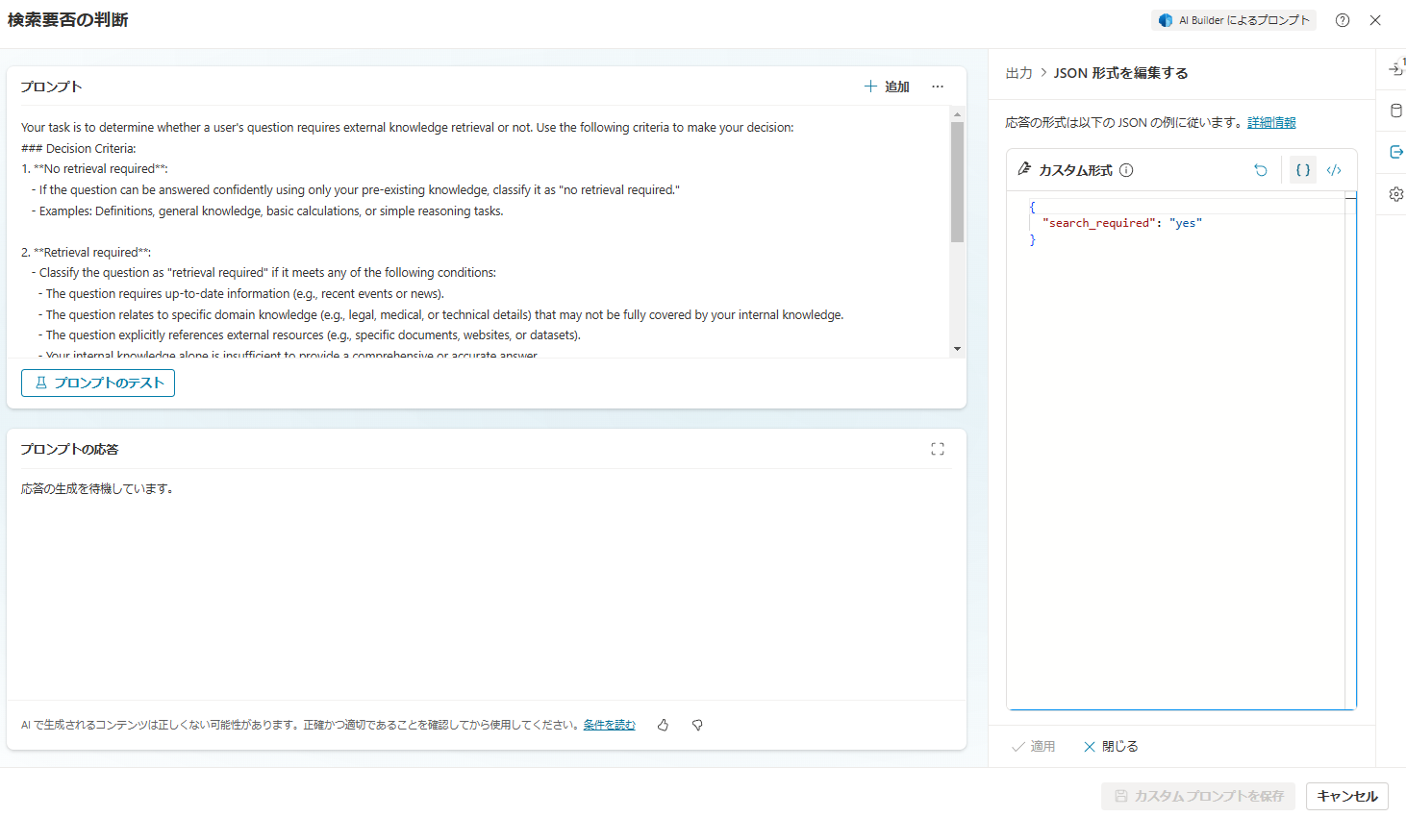Select the Input icon in the right sidebar
1406x817 pixels.
(x=1395, y=68)
